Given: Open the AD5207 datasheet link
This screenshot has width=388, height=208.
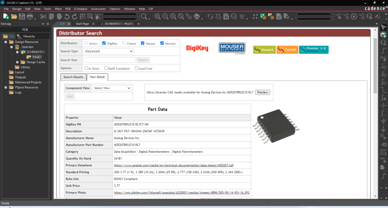Looking at the screenshot, I should click(x=174, y=165).
